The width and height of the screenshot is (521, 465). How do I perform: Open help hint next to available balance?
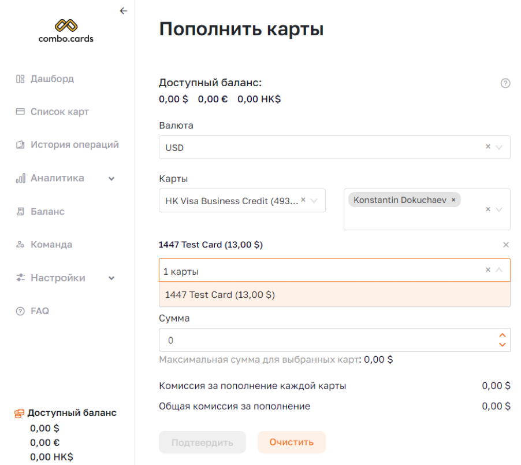pyautogui.click(x=505, y=83)
